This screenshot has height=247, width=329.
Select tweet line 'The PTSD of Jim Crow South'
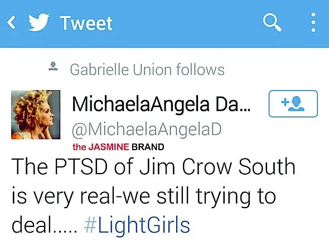tap(153, 166)
